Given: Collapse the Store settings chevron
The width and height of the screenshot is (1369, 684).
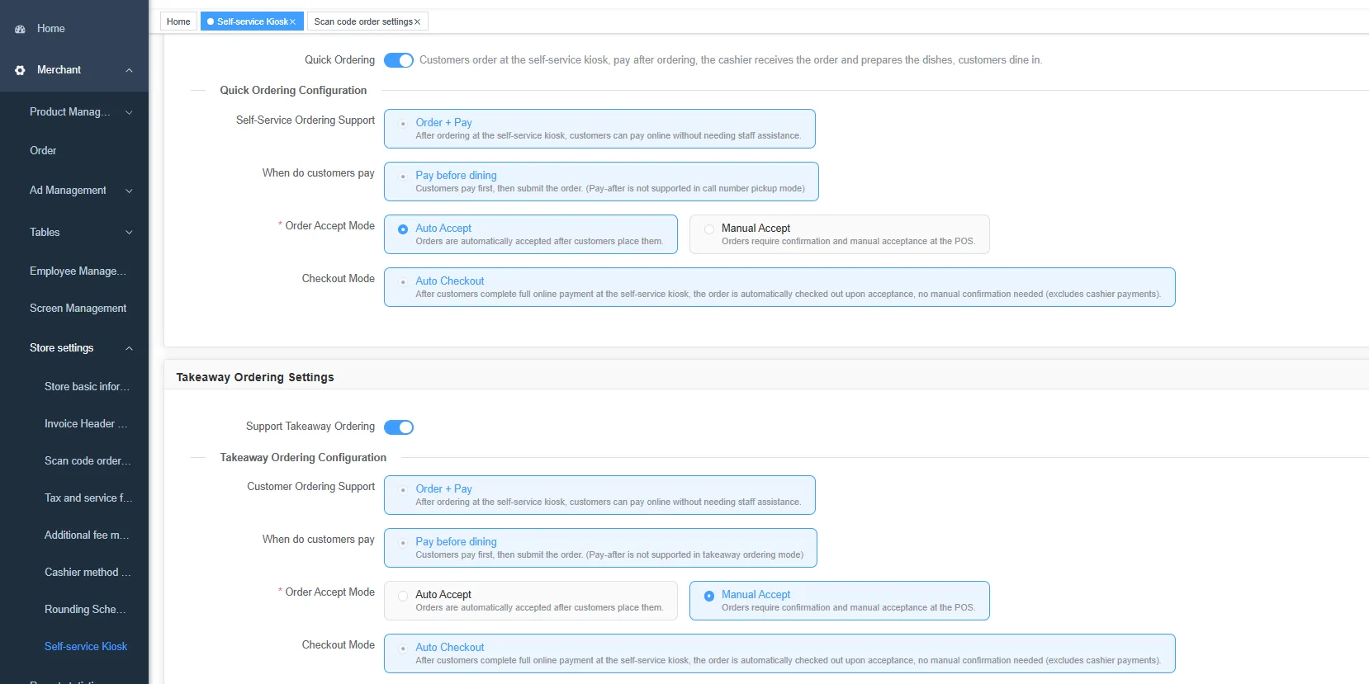Looking at the screenshot, I should [x=129, y=348].
